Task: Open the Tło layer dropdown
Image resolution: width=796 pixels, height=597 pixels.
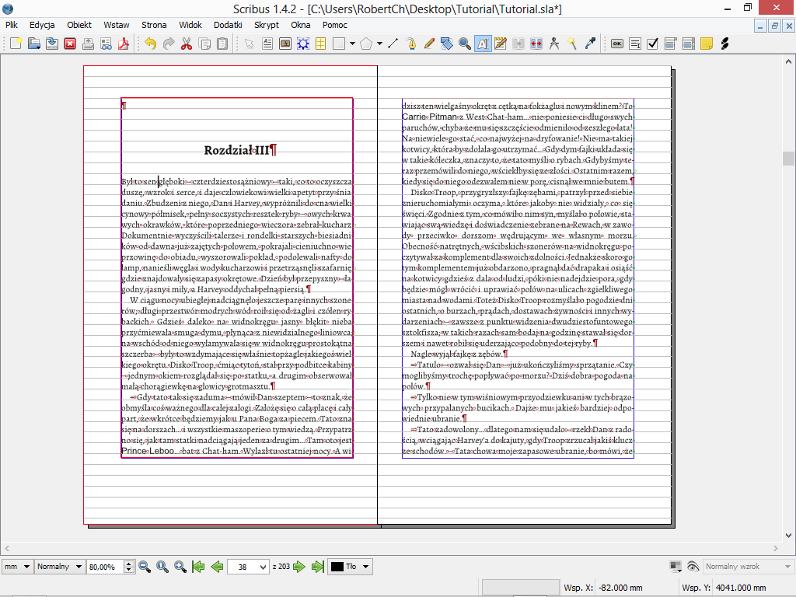Action: (x=351, y=567)
